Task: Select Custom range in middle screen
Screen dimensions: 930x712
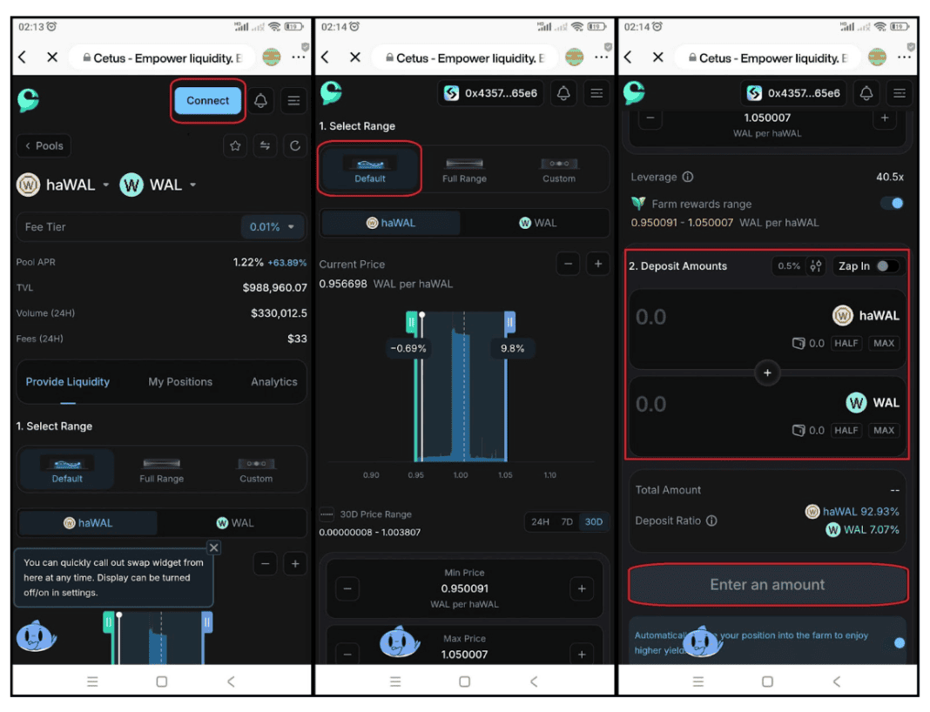Action: click(559, 170)
